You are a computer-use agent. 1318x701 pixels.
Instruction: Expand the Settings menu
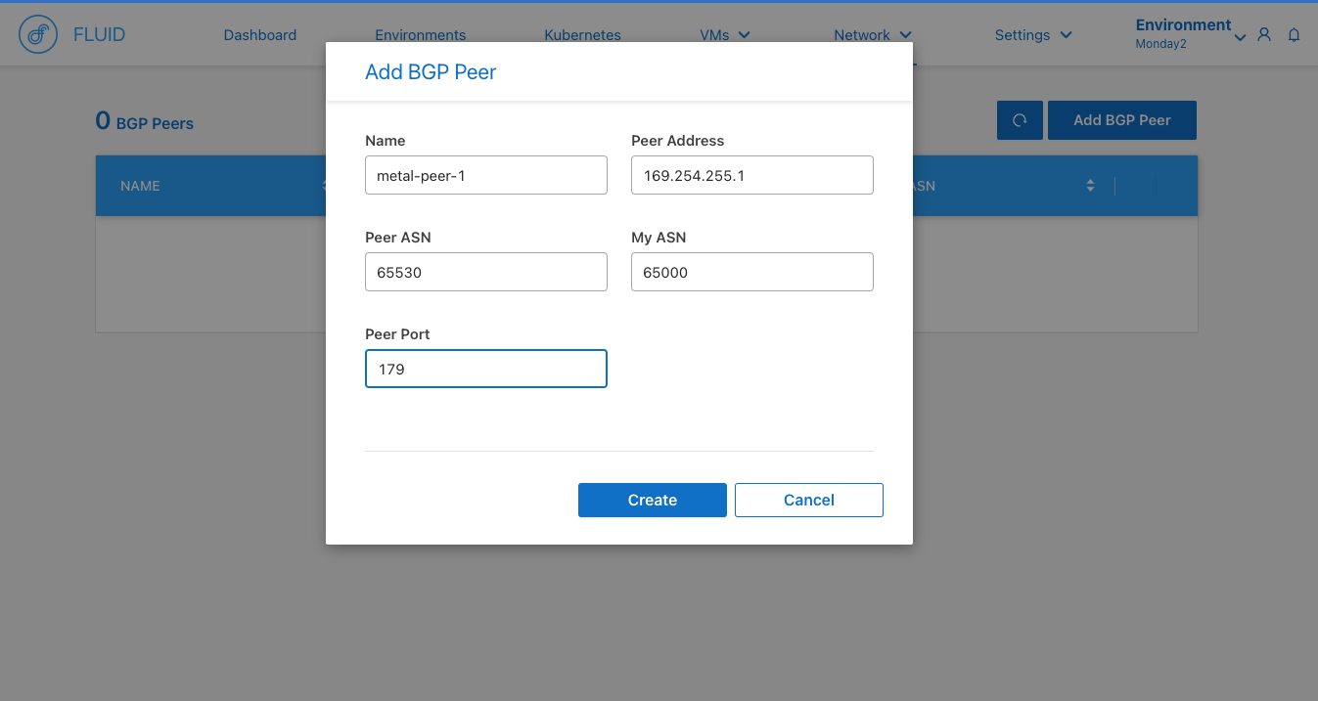tap(1033, 35)
